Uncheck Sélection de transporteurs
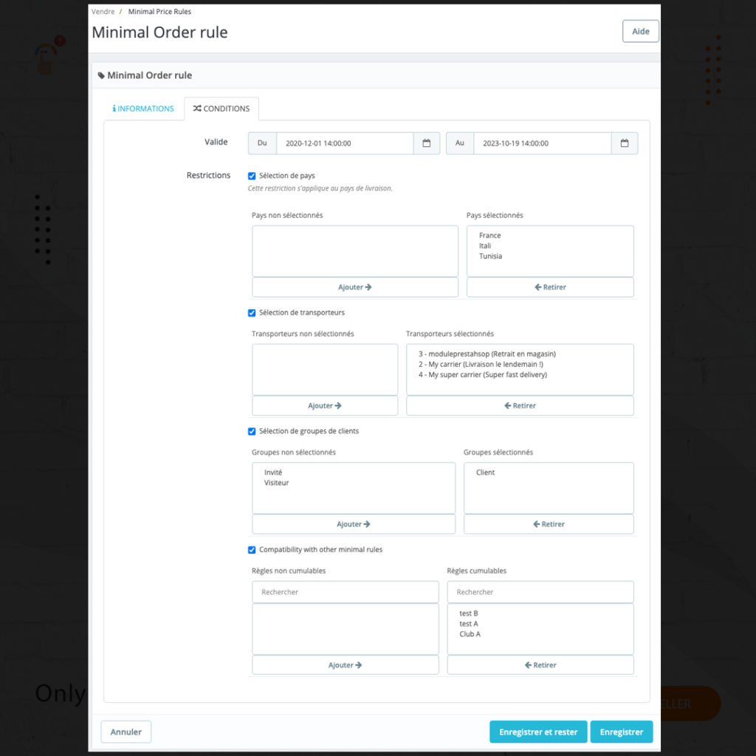 [x=252, y=312]
